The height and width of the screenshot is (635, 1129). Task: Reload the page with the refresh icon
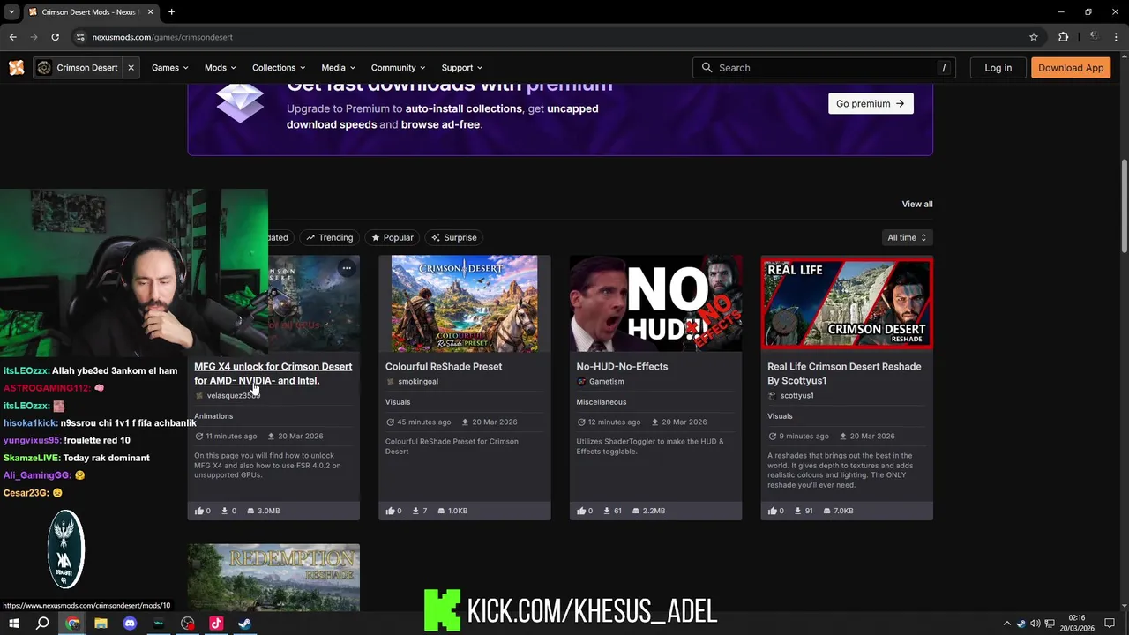click(x=55, y=37)
